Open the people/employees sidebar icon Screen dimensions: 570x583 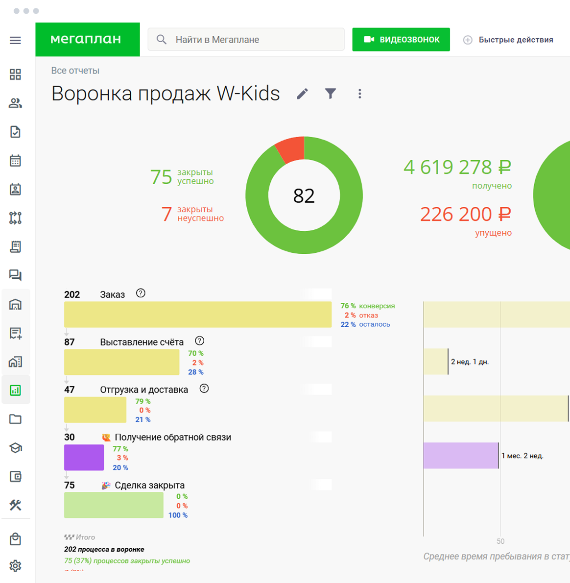15,103
